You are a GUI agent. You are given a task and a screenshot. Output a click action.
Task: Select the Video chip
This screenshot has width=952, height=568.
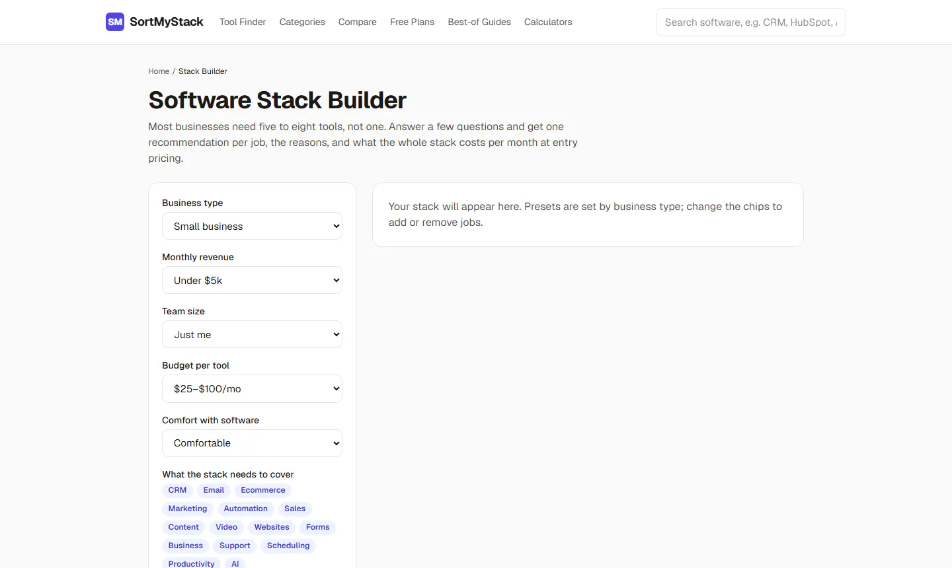pos(226,527)
